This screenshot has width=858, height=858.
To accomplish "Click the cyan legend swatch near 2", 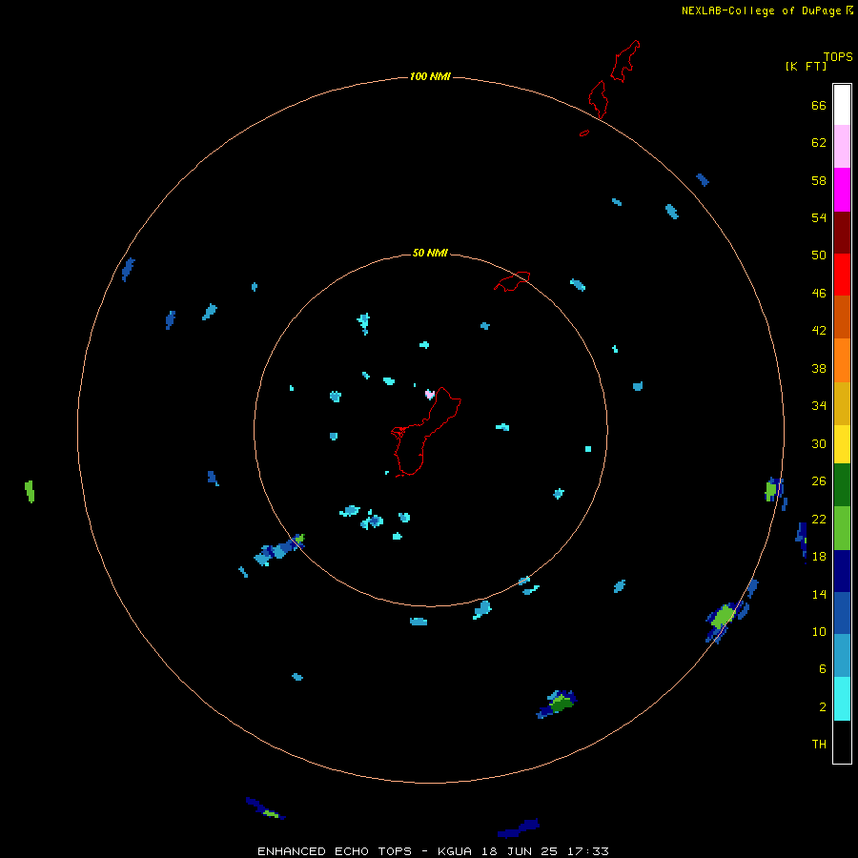I will coord(842,699).
